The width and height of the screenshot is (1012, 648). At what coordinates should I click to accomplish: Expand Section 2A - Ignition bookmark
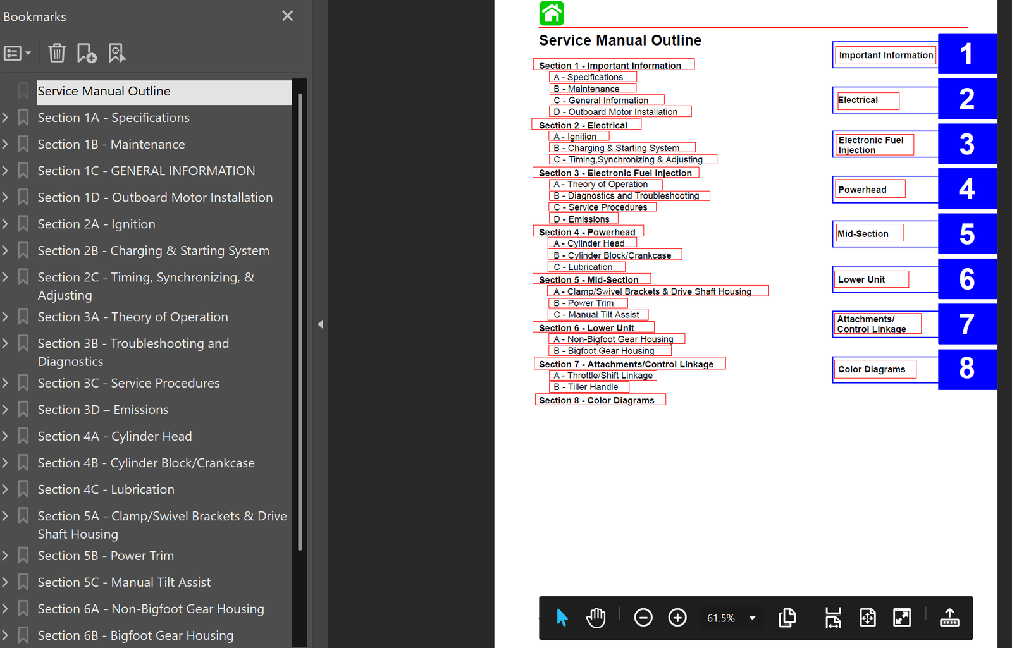pos(5,224)
